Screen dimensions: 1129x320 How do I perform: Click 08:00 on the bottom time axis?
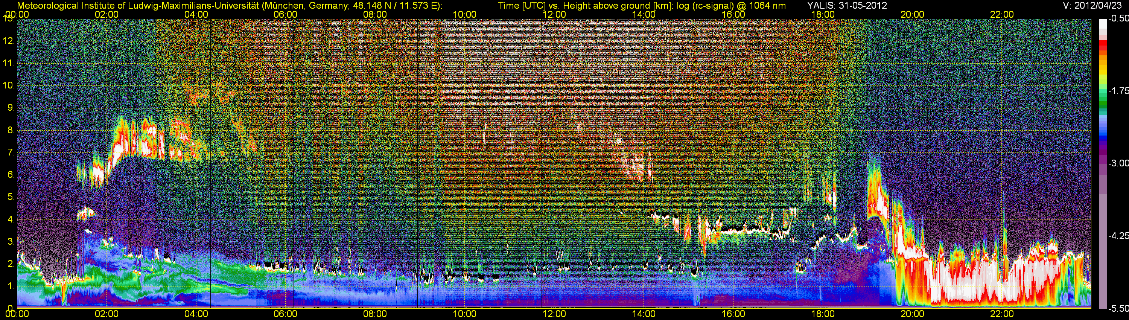point(375,314)
